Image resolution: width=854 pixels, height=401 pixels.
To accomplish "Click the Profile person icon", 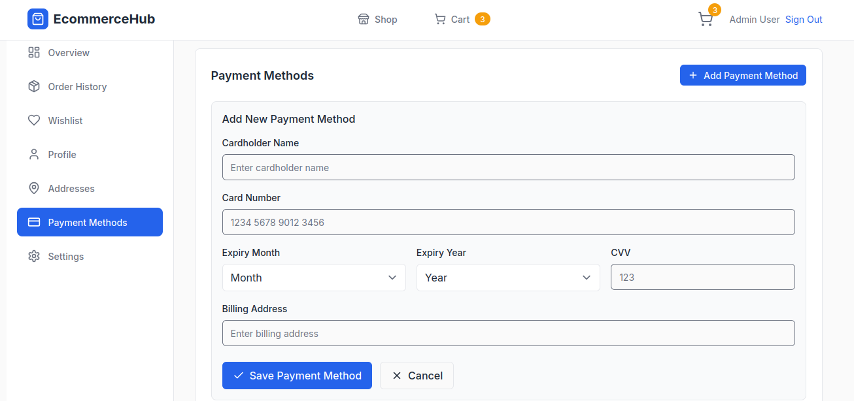I will click(34, 155).
